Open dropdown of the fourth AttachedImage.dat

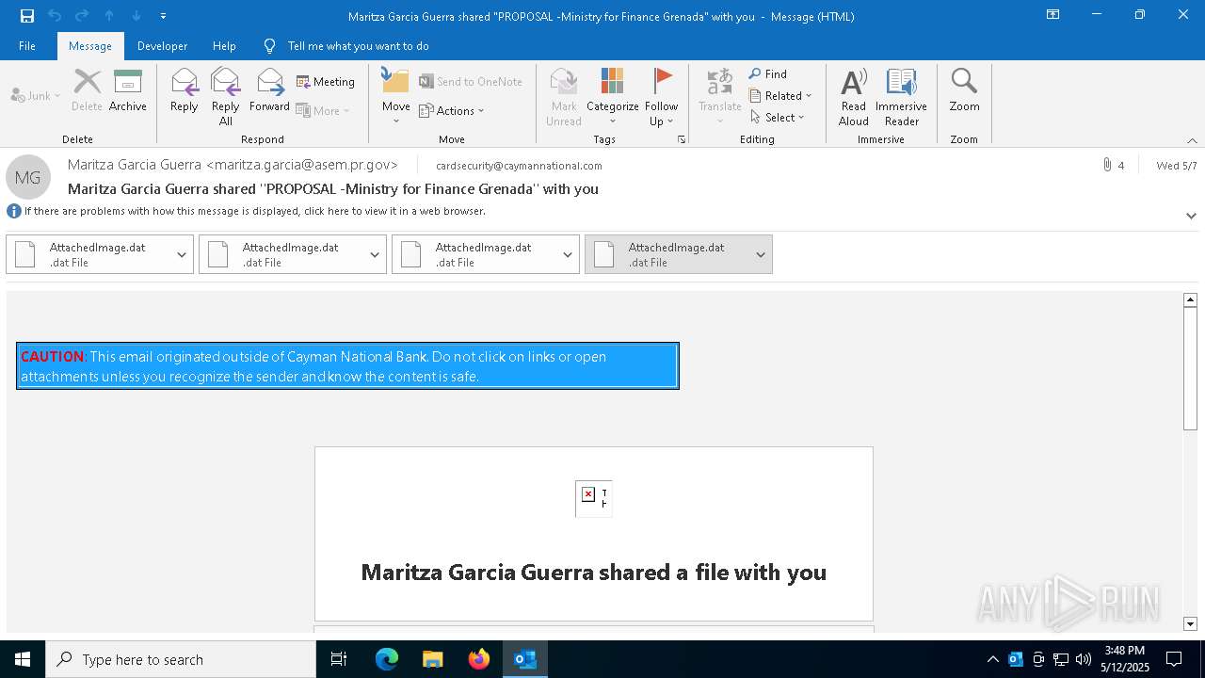[x=761, y=254]
